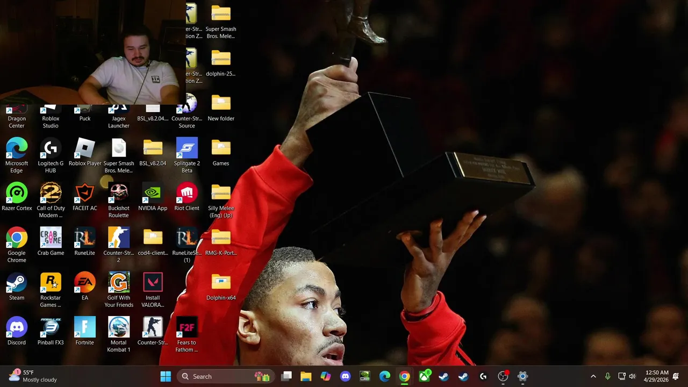688x387 pixels.
Task: Open the EA app shortcut
Action: pyautogui.click(x=85, y=286)
